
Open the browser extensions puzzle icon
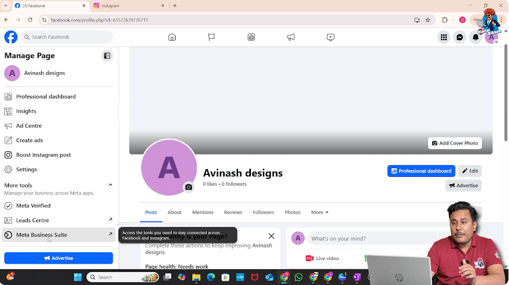coord(445,20)
